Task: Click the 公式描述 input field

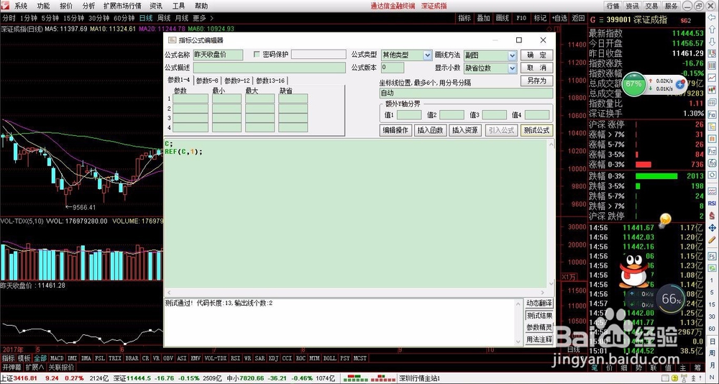Action: 269,68
